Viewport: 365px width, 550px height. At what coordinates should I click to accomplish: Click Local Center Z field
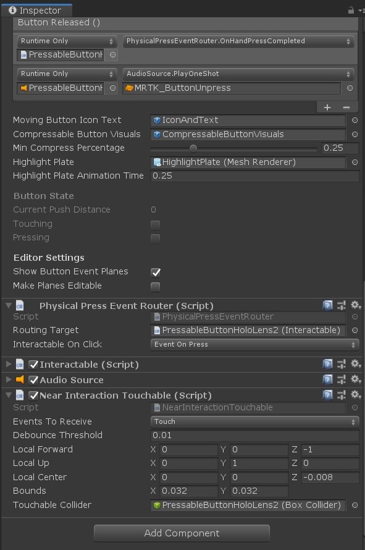point(330,477)
